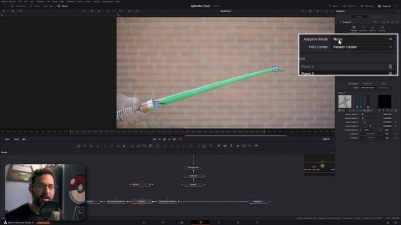Adjust the X Offset 1 slider
Viewport: 401px width, 225px height.
(371, 134)
